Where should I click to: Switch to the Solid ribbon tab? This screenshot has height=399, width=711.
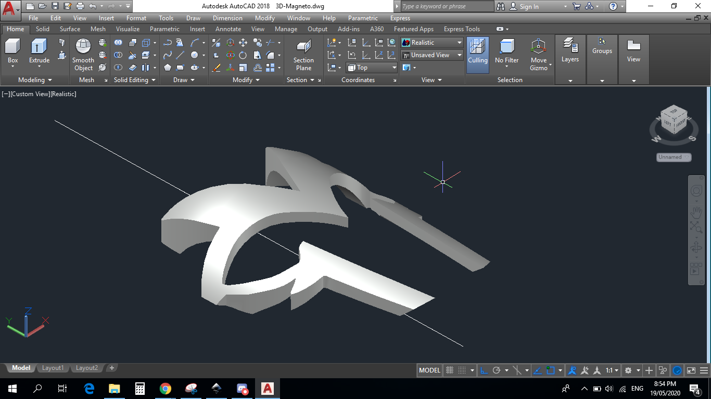[x=43, y=29]
